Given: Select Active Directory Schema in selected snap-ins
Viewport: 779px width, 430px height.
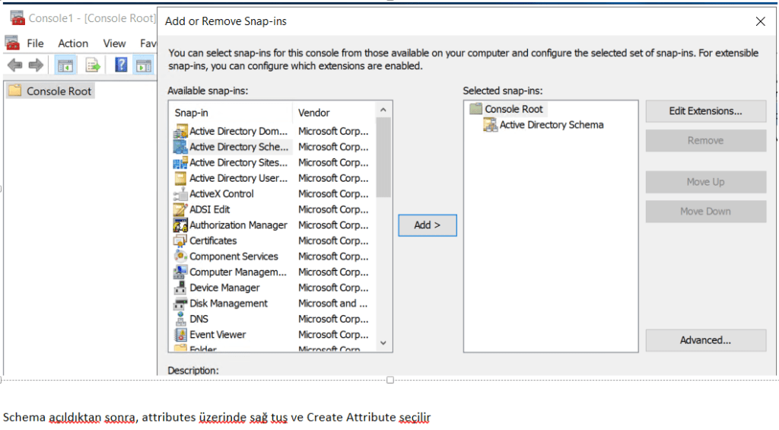Looking at the screenshot, I should tap(551, 125).
